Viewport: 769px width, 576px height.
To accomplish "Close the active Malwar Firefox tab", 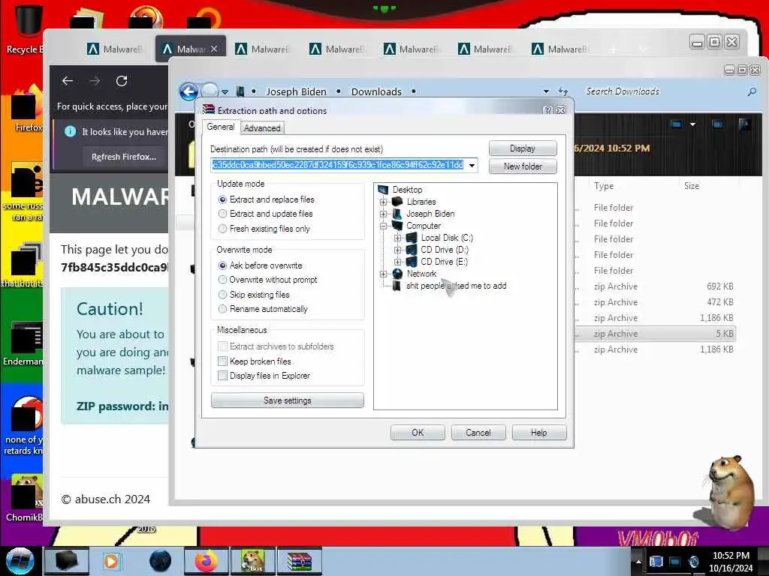I will [x=214, y=49].
